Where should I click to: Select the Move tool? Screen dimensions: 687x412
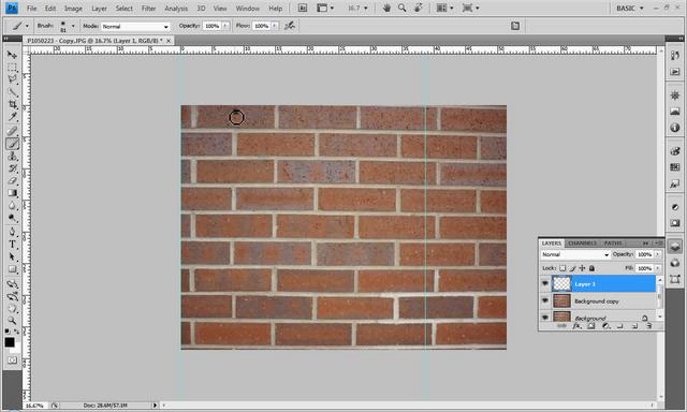click(x=12, y=55)
